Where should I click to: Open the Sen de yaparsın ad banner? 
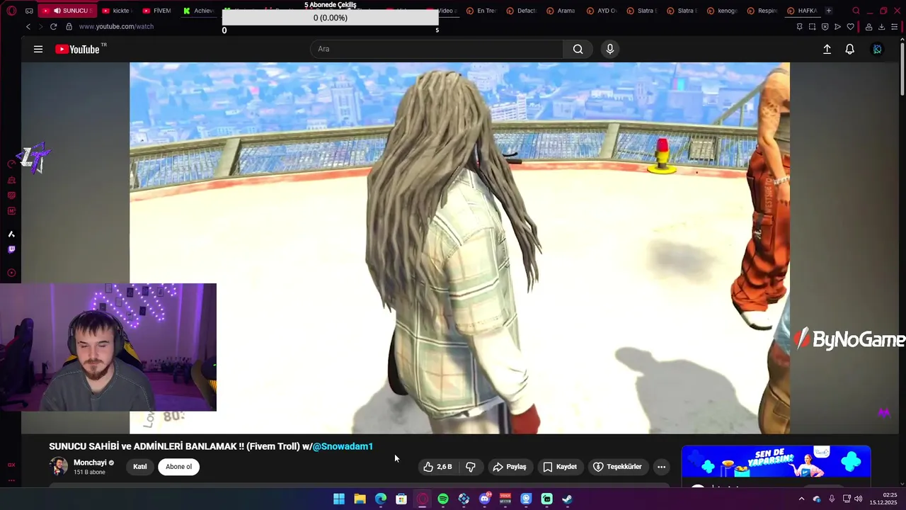(x=776, y=462)
